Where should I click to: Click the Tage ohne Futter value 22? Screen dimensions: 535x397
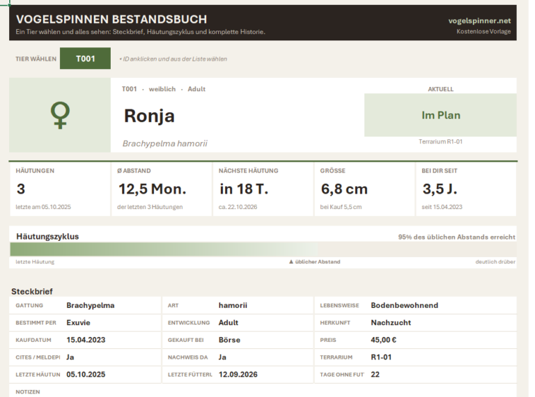[x=375, y=375]
